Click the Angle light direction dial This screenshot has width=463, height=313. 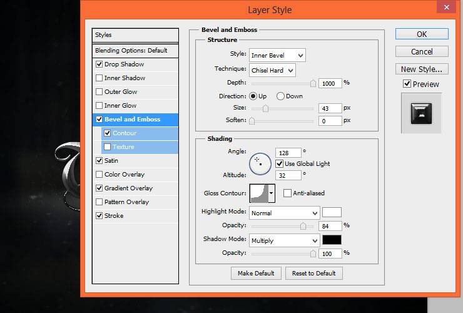[260, 163]
